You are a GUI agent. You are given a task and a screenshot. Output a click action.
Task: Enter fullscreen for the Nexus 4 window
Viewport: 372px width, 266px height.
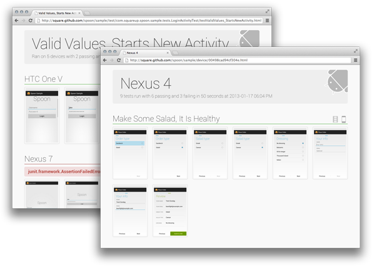(356, 51)
